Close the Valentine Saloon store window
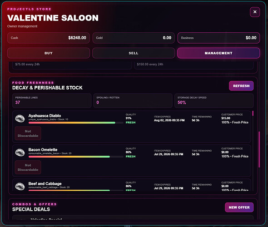Viewport: 268px width, 227px height. click(x=255, y=12)
